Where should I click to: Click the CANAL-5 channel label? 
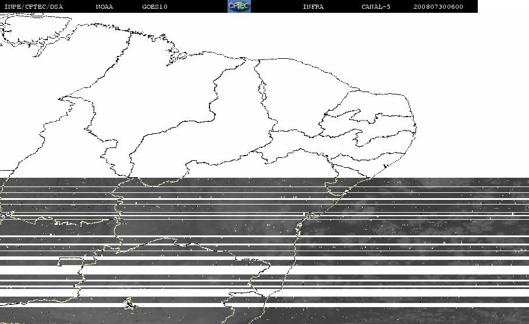[376, 7]
